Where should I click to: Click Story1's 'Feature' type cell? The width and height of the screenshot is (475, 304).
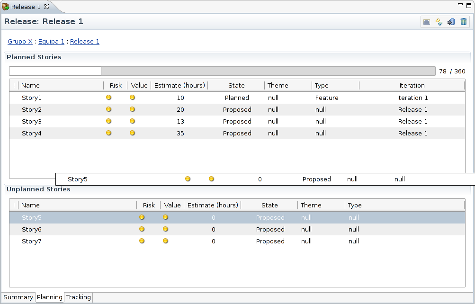pyautogui.click(x=327, y=98)
